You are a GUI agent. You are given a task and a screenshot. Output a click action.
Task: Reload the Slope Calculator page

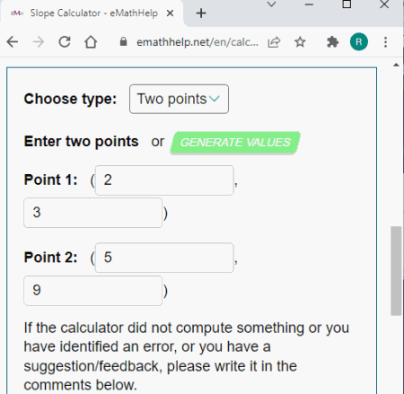(x=65, y=42)
